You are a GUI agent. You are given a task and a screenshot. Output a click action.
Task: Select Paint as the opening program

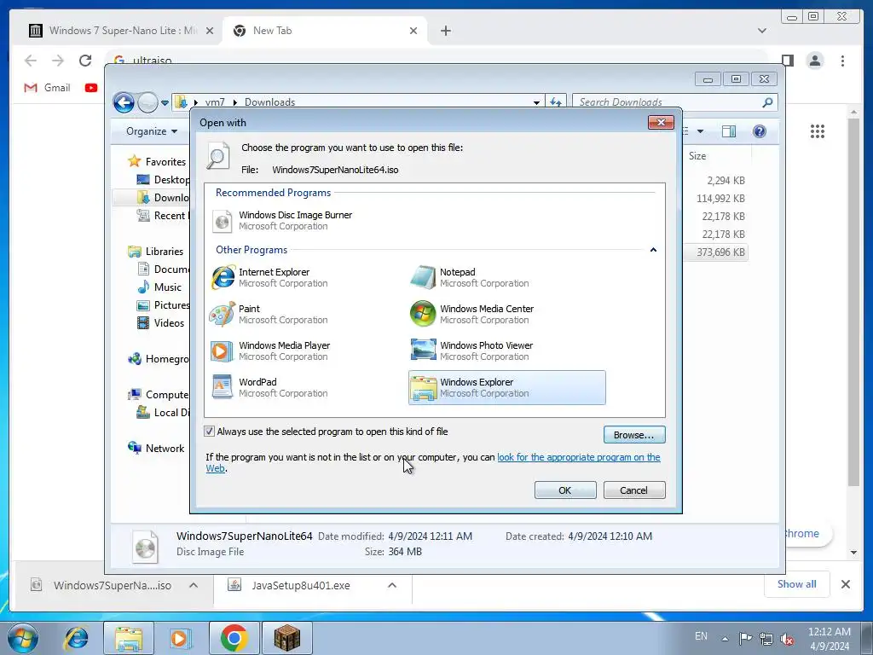pyautogui.click(x=269, y=314)
